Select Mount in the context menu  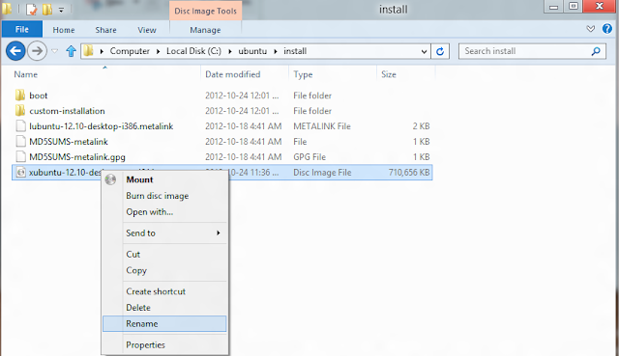pyautogui.click(x=164, y=179)
